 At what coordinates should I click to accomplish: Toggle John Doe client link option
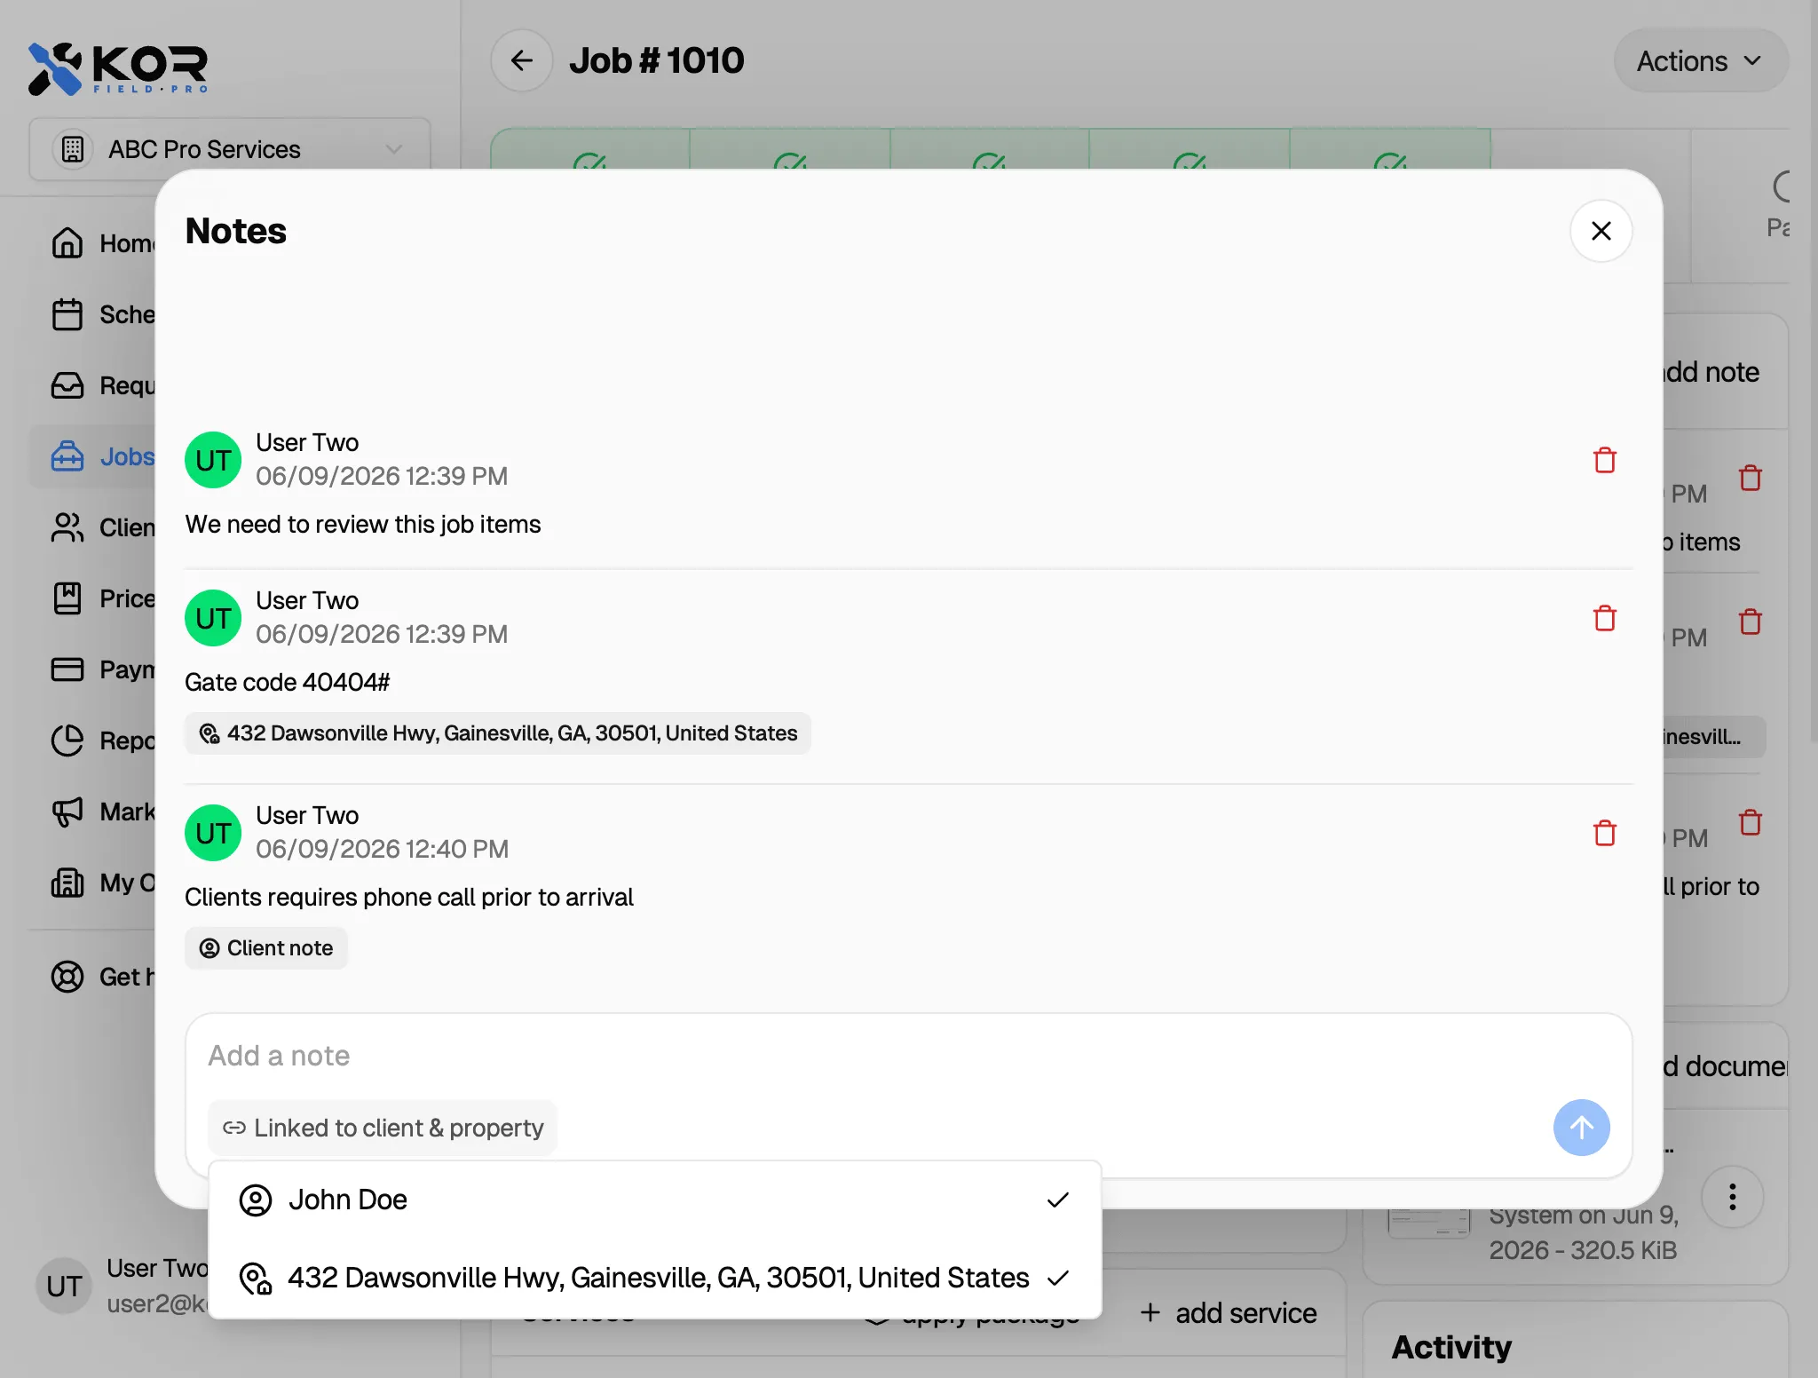[654, 1200]
